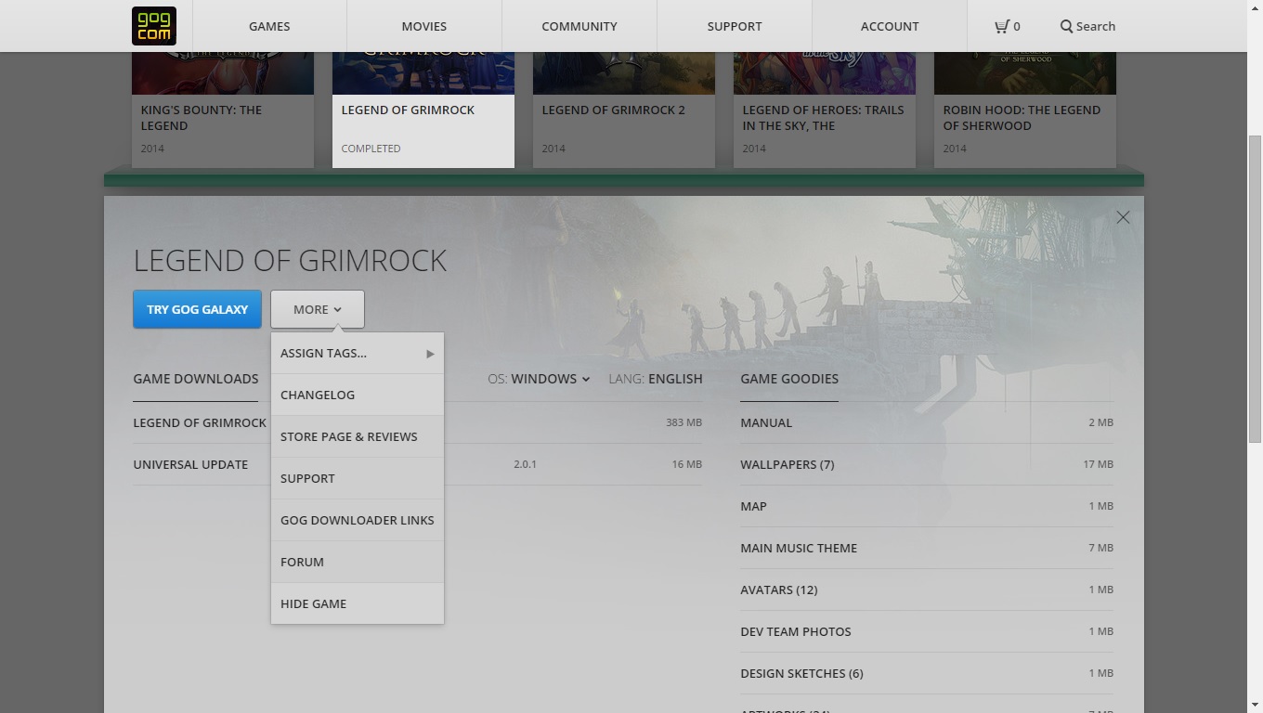Select GOG DOWNLOADER LINKS entry
Viewport: 1263px width, 713px height.
point(358,520)
